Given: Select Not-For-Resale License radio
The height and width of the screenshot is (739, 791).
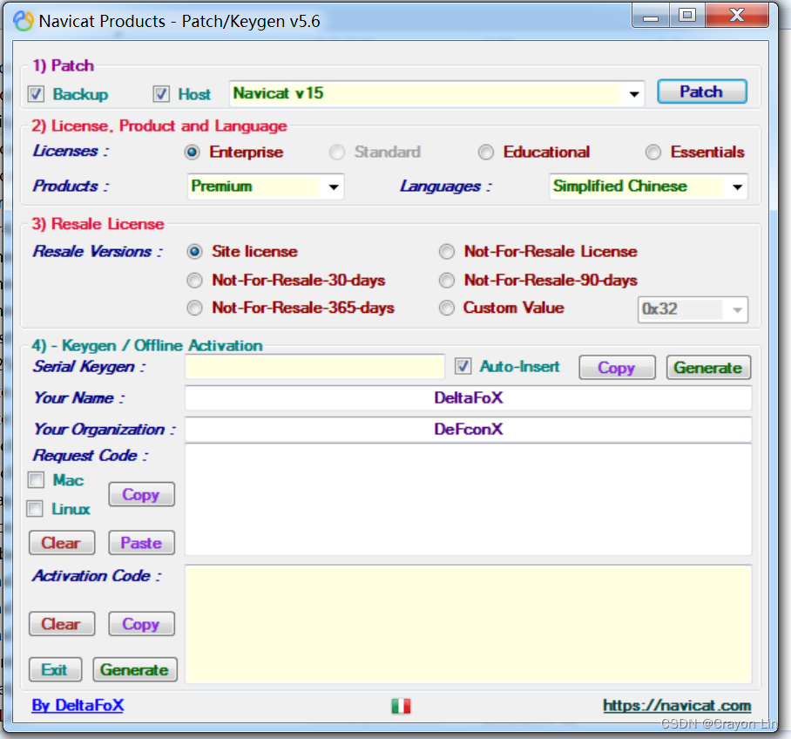Looking at the screenshot, I should coord(447,251).
